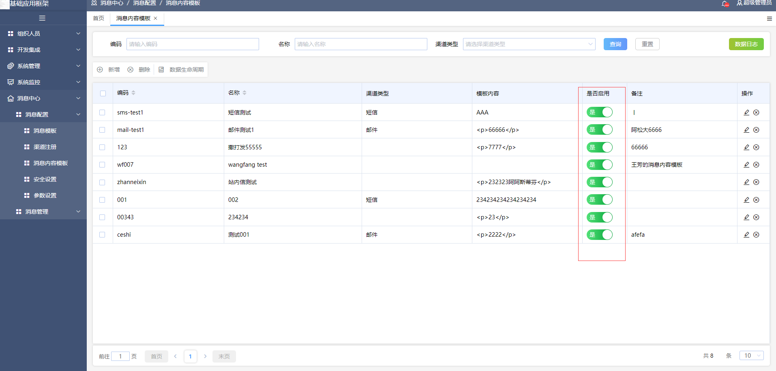Open the 渠道类型 dropdown selector
The height and width of the screenshot is (371, 776).
tap(529, 44)
